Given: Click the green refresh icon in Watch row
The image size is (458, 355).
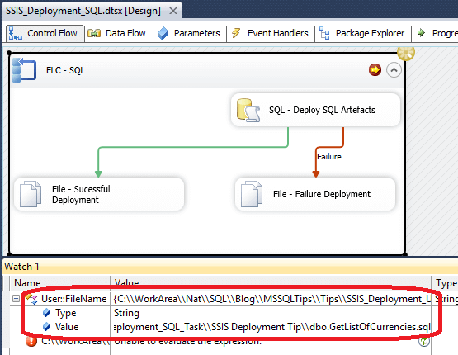Looking at the screenshot, I should [424, 341].
